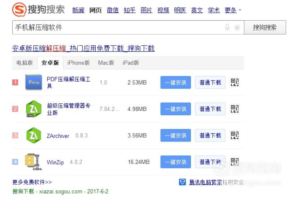Switch to 英文 search
Viewport: 292px width, 198px height.
197,10
